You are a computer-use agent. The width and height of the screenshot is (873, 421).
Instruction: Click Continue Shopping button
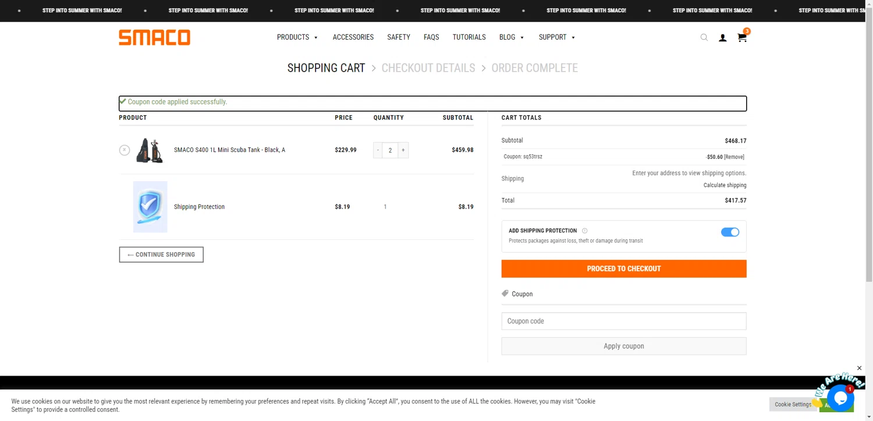(x=161, y=254)
